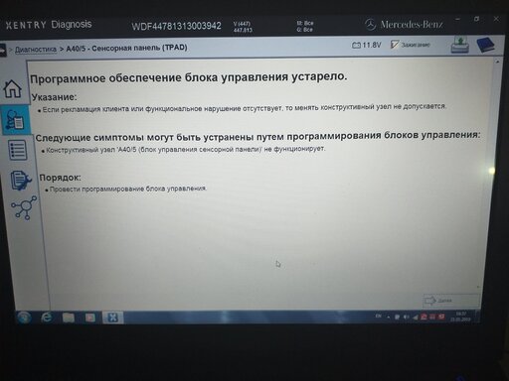
Task: Open the home screen icon in sidebar
Action: [x=13, y=88]
